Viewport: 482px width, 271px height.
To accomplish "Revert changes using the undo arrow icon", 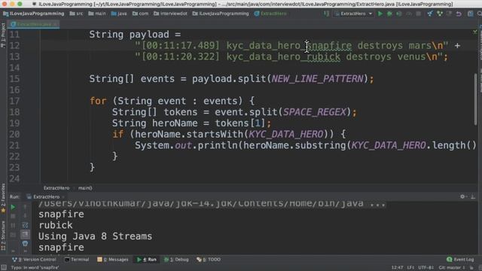I will click(x=459, y=14).
